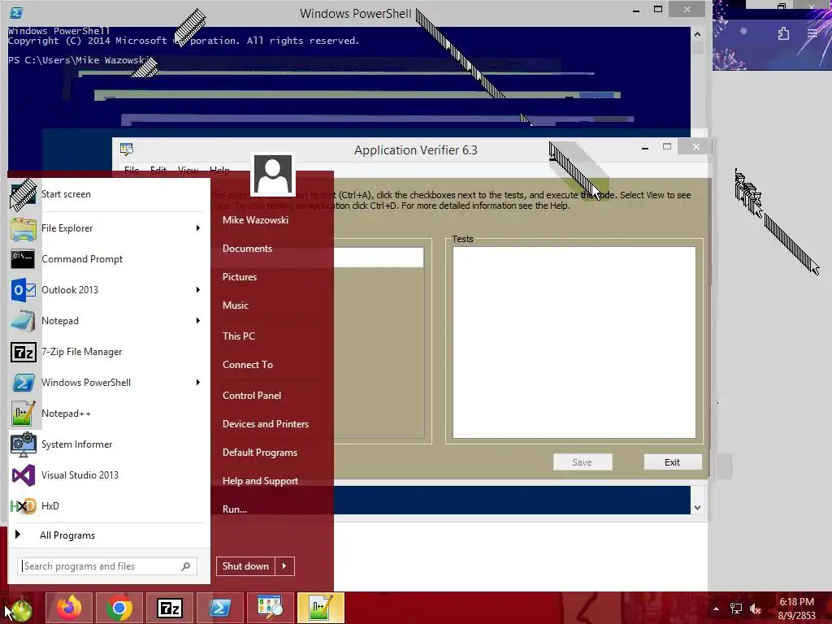Click Save button in Application Verifier

click(x=582, y=462)
